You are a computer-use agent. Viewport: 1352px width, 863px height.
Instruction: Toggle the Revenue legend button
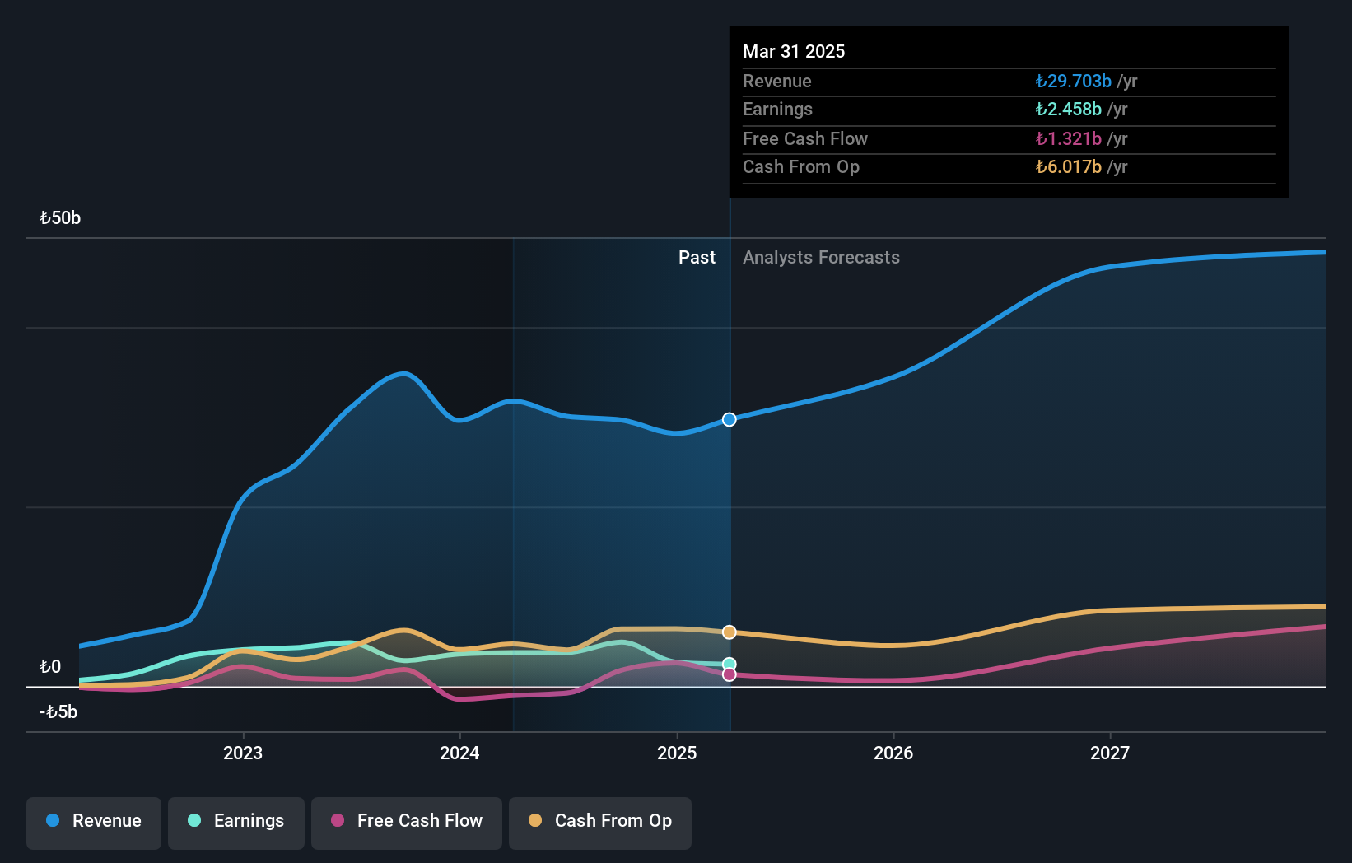pos(94,823)
